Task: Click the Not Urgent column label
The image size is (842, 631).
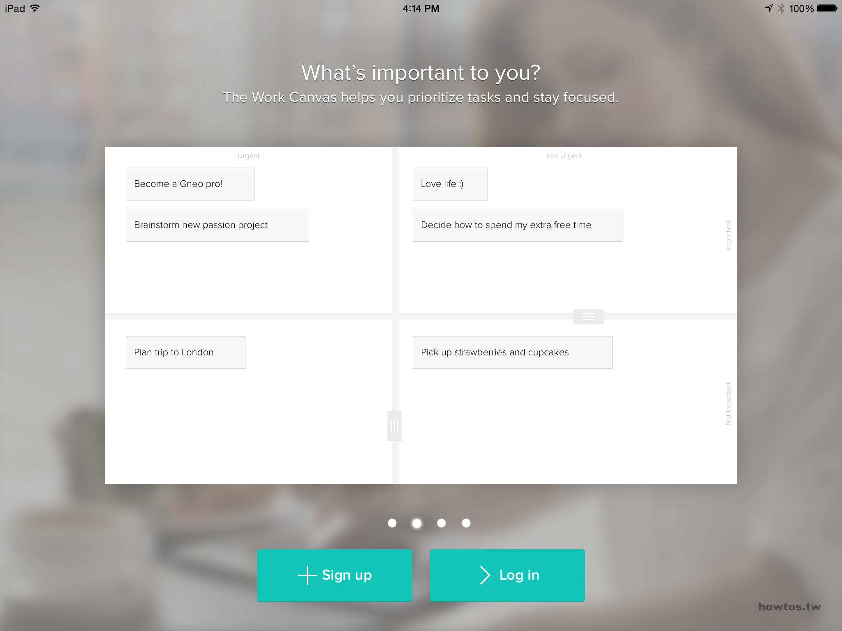Action: [564, 156]
